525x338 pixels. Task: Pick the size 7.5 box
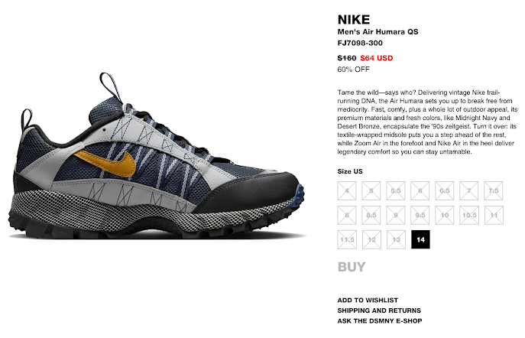coord(494,190)
